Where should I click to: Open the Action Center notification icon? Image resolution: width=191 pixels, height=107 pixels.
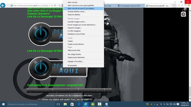[x=178, y=104]
